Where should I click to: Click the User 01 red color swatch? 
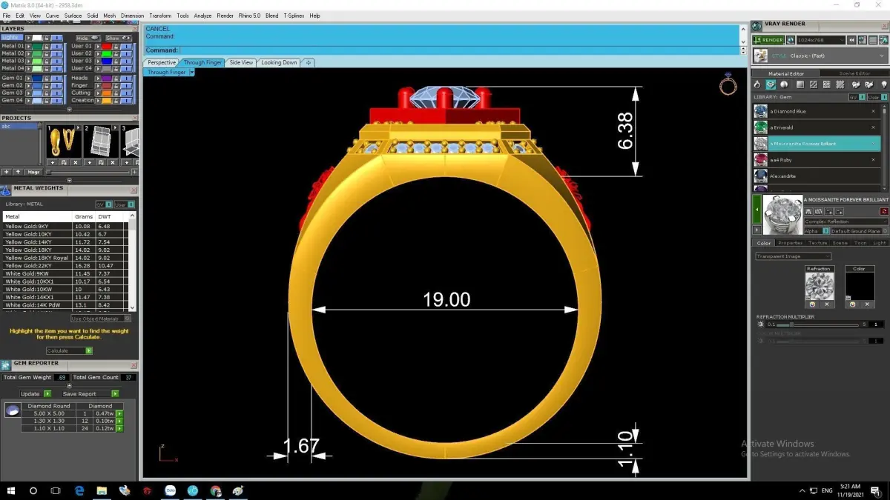click(107, 46)
